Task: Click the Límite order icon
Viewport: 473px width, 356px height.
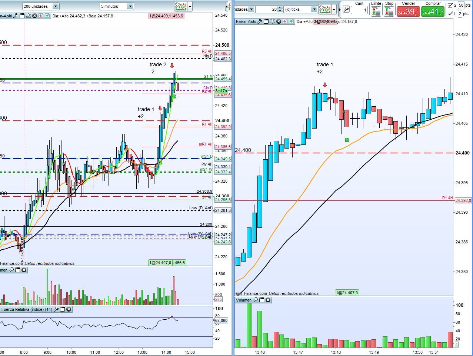Action: [376, 11]
